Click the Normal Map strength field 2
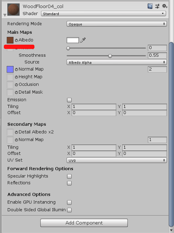The width and height of the screenshot is (174, 233). (x=157, y=69)
